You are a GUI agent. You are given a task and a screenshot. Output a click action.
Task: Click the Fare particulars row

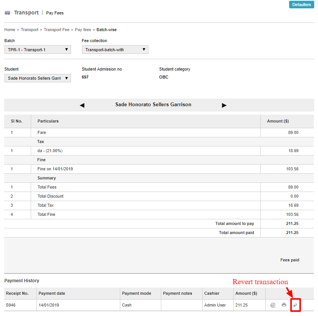(159, 132)
